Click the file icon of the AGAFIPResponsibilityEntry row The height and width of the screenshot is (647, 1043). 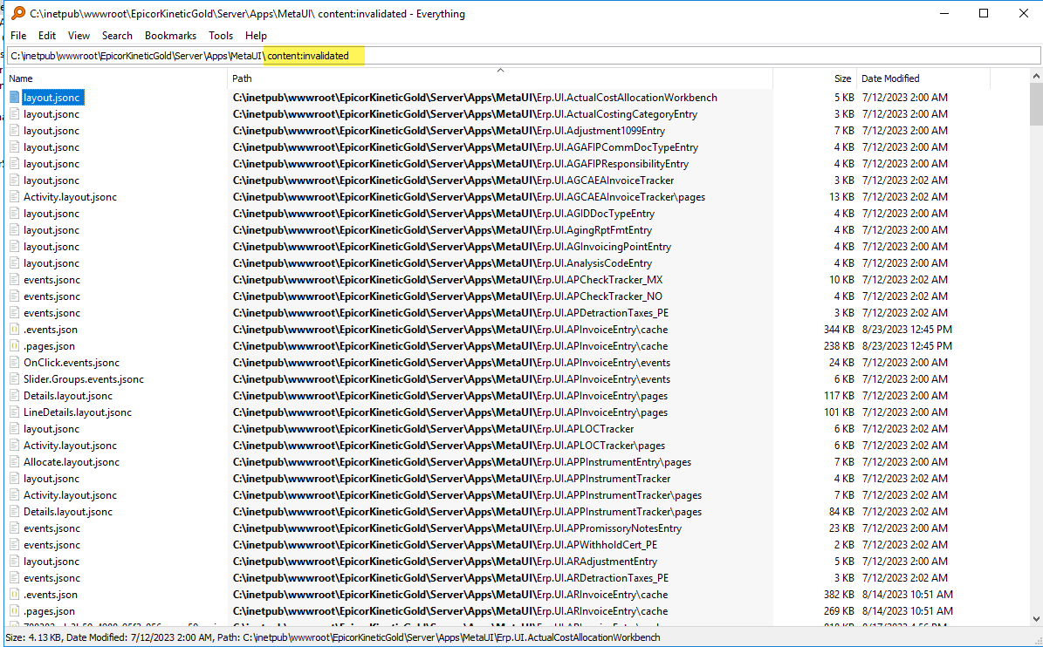tap(15, 164)
